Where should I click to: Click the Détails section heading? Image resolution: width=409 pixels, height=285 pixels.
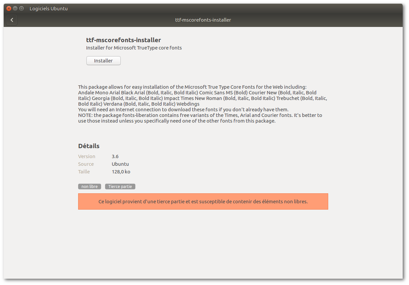coord(89,146)
